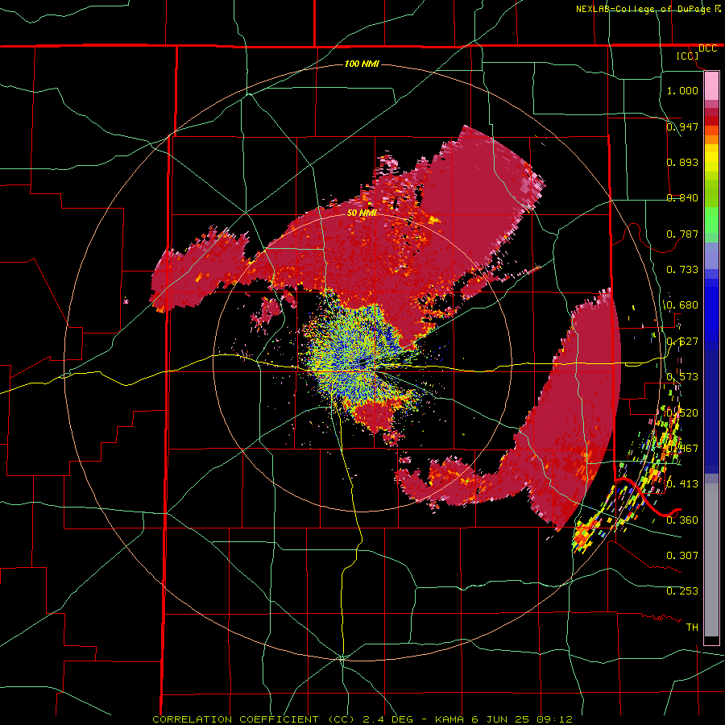Select the 0.893 value on the color scale

click(682, 162)
